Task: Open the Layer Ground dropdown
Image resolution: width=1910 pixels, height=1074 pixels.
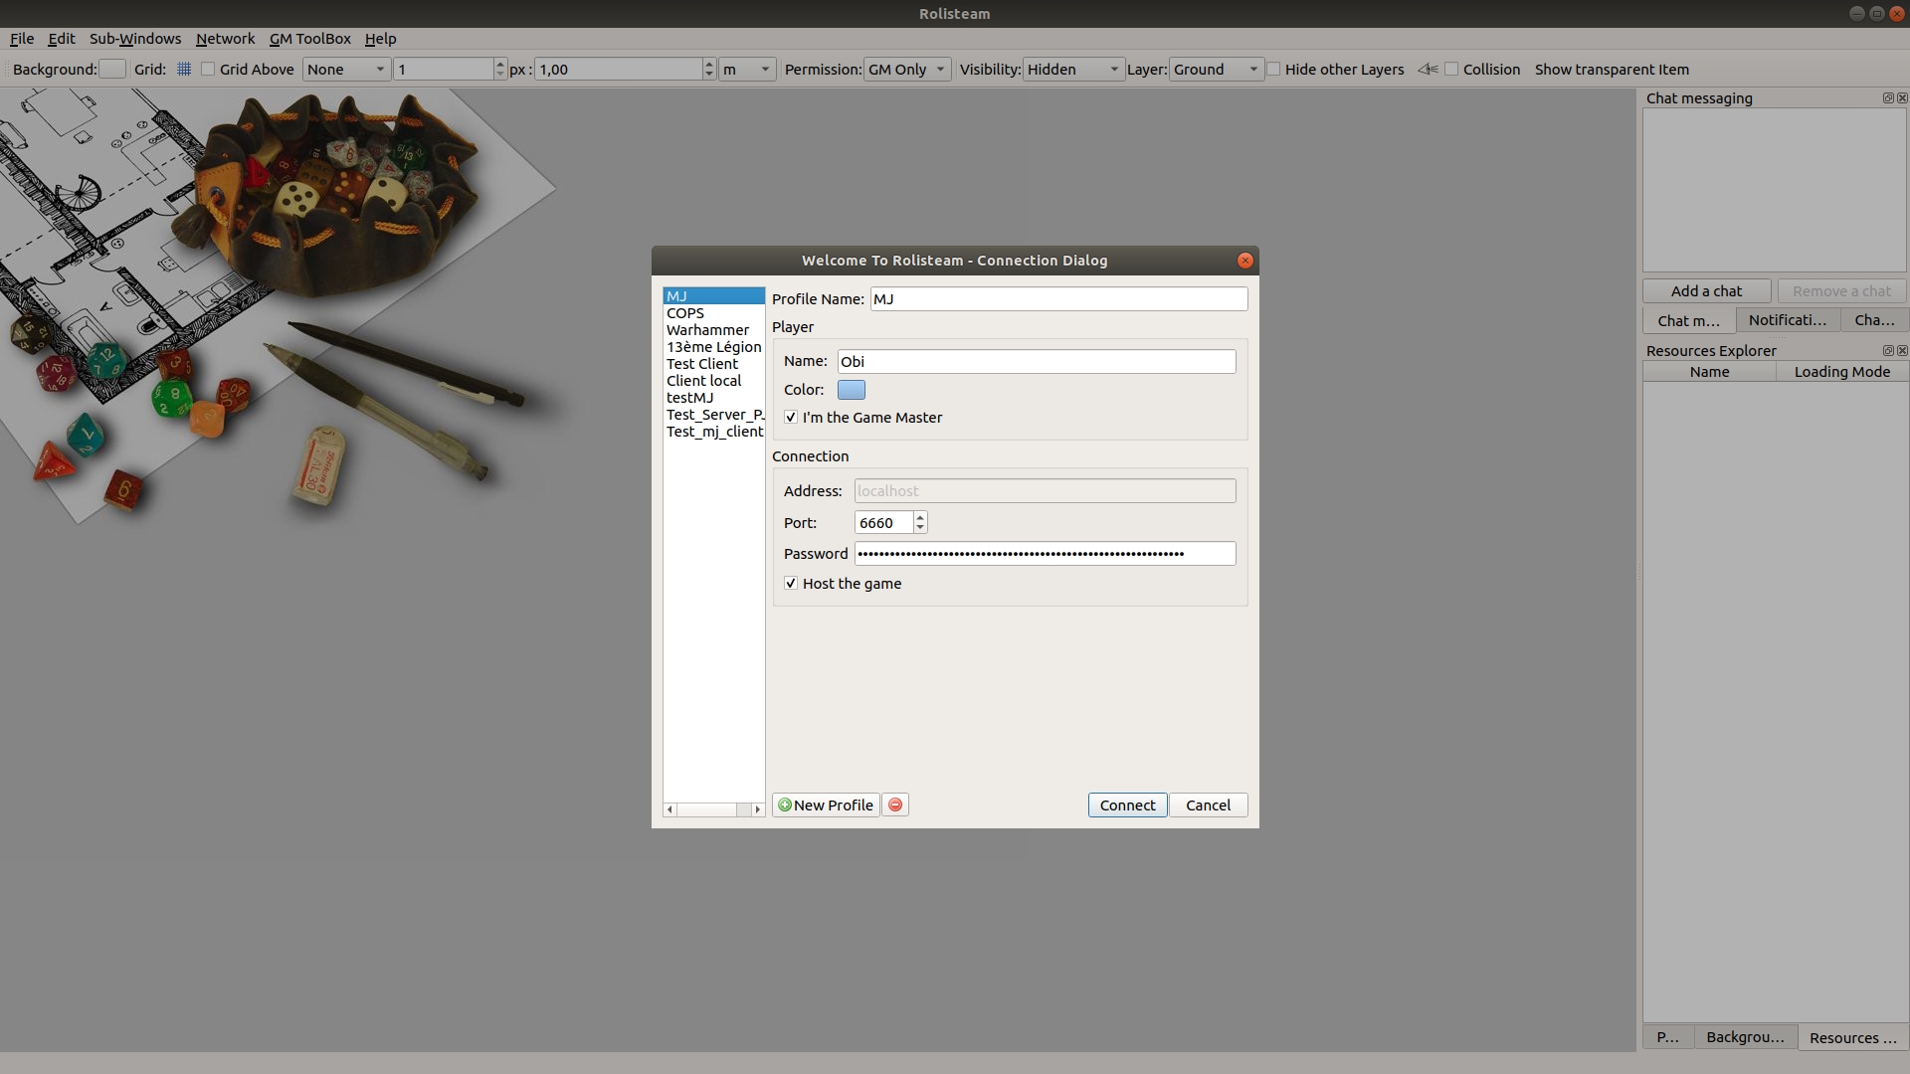Action: pos(1216,70)
